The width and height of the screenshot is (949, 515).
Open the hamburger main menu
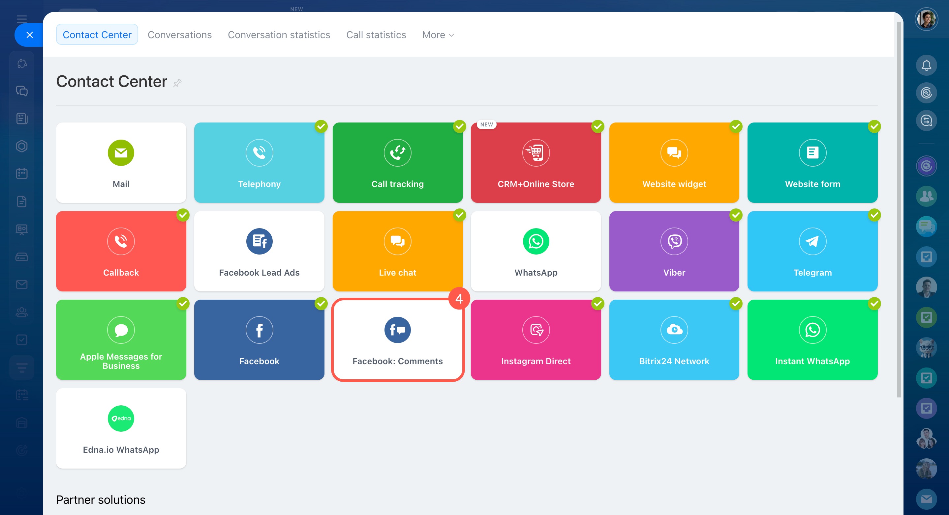coord(22,19)
